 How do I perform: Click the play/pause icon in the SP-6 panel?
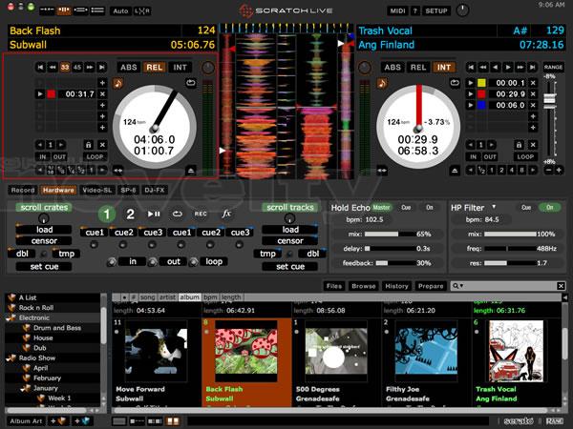click(x=154, y=214)
